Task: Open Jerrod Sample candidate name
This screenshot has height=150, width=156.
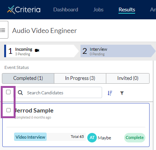Action: [x=34, y=111]
